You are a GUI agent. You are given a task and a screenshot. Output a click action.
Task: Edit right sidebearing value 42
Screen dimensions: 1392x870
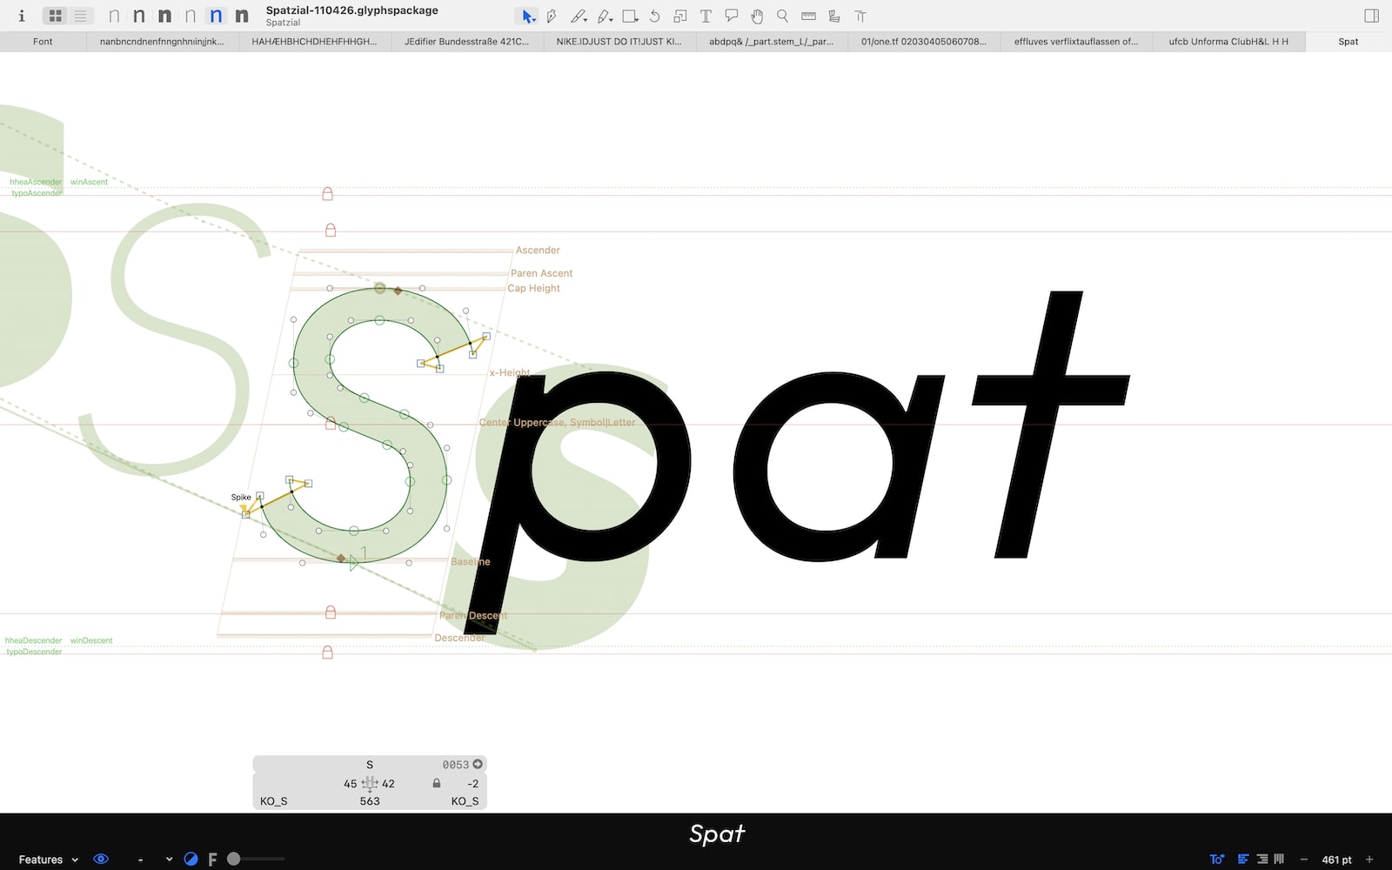[x=388, y=784]
